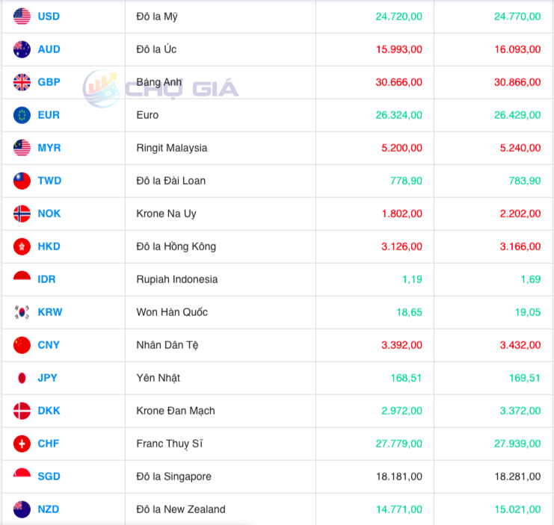The image size is (554, 525).
Task: Open the TWD currency code link
Action: 49,181
